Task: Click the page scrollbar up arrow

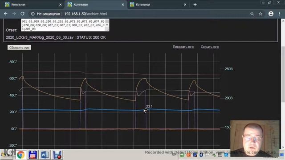Action: [283, 21]
